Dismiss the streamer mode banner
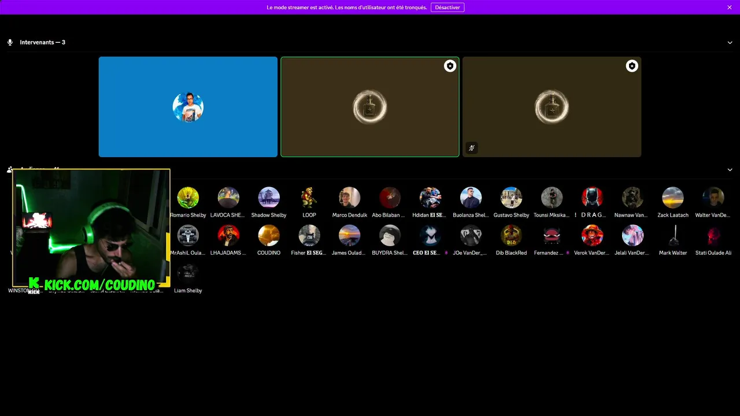740x416 pixels. click(730, 8)
